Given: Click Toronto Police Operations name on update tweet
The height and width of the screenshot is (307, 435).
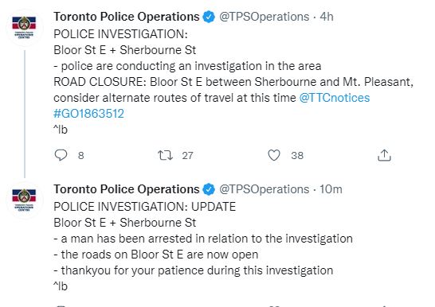Looking at the screenshot, I should coord(127,189).
